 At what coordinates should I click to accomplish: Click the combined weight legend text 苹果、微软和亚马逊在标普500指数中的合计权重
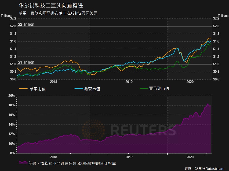click(x=72, y=163)
